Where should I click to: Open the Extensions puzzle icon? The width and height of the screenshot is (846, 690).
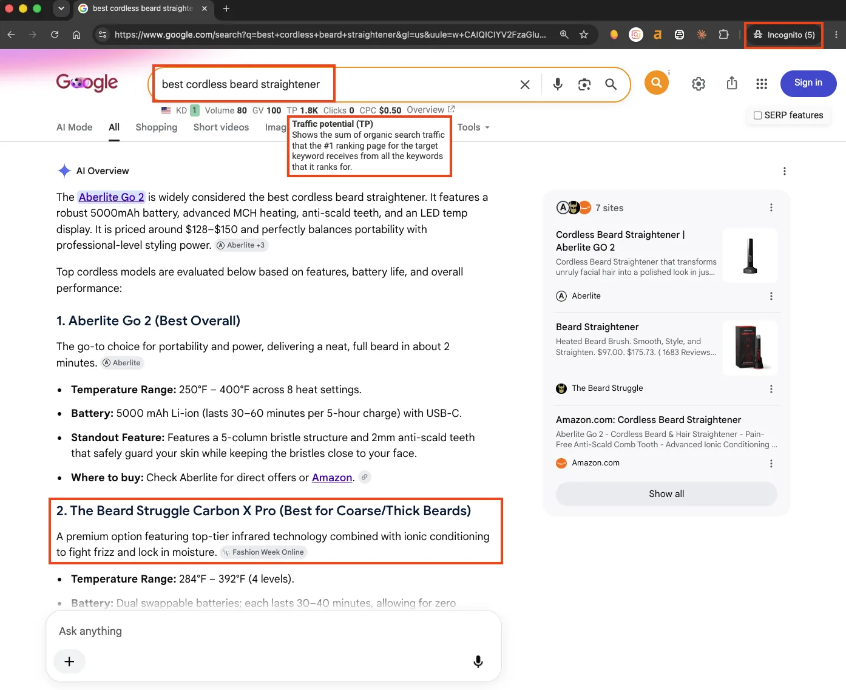coord(723,35)
